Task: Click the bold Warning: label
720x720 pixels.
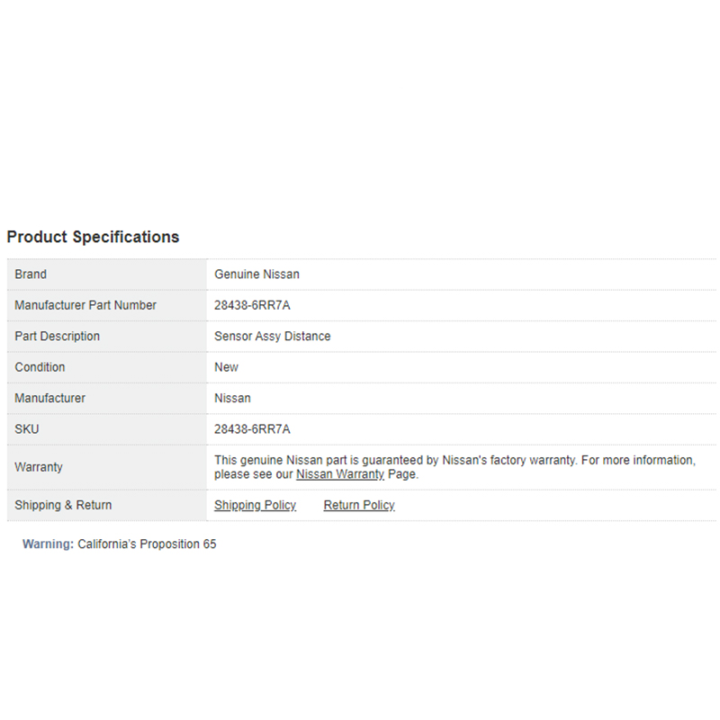Action: [x=48, y=544]
